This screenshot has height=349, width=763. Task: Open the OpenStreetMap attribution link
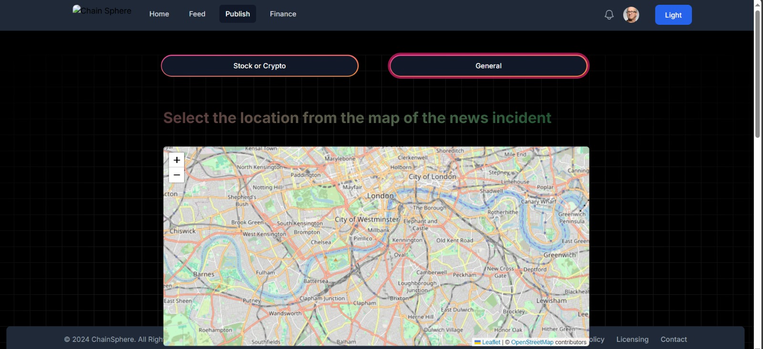pos(532,342)
